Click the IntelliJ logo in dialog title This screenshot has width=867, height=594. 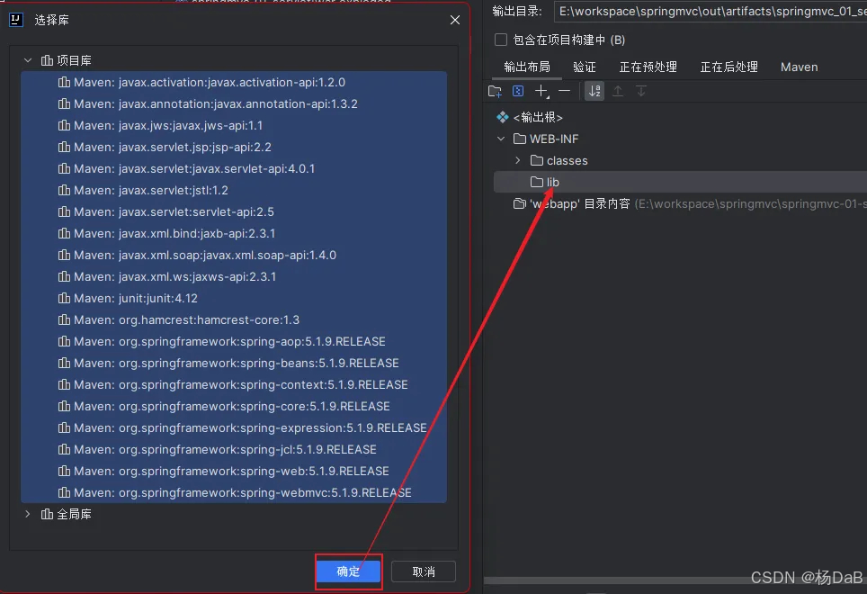16,20
